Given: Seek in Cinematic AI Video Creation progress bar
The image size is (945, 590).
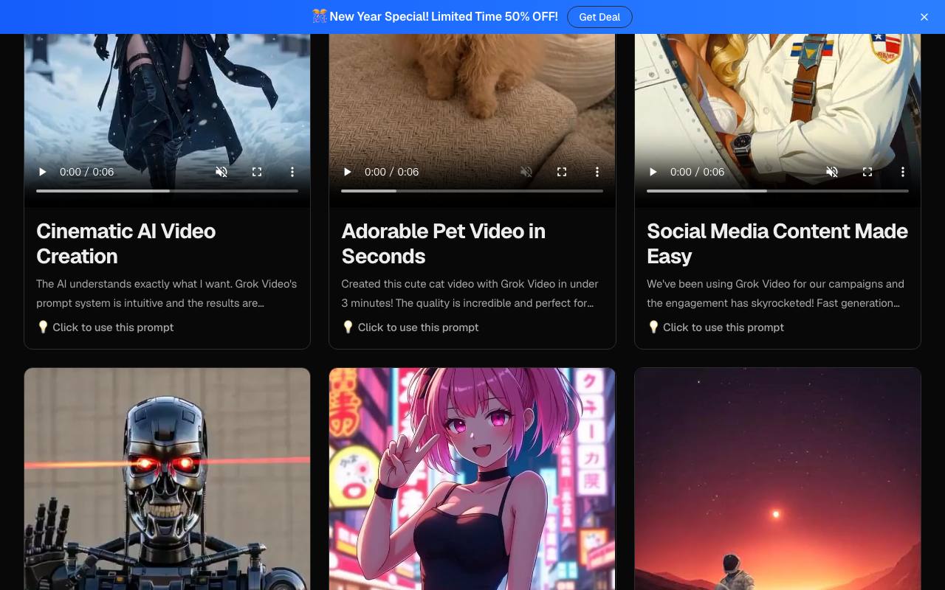Looking at the screenshot, I should (x=168, y=191).
